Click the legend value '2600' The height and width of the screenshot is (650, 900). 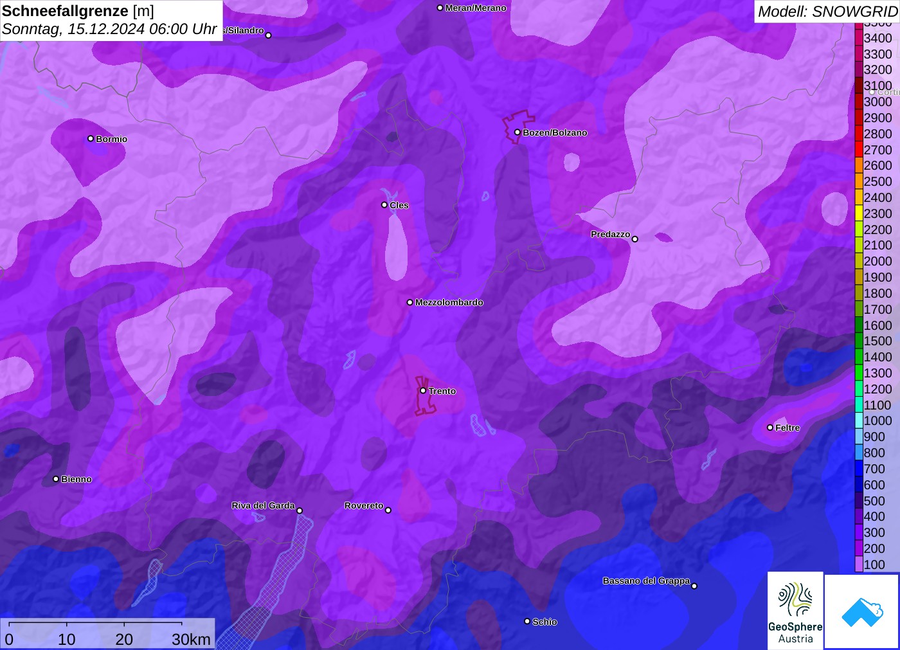[878, 165]
